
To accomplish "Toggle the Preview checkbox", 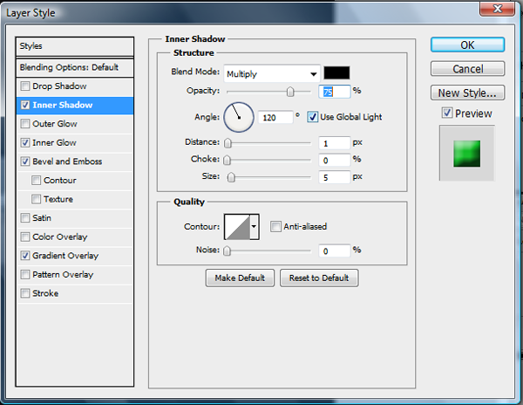I will pyautogui.click(x=447, y=113).
